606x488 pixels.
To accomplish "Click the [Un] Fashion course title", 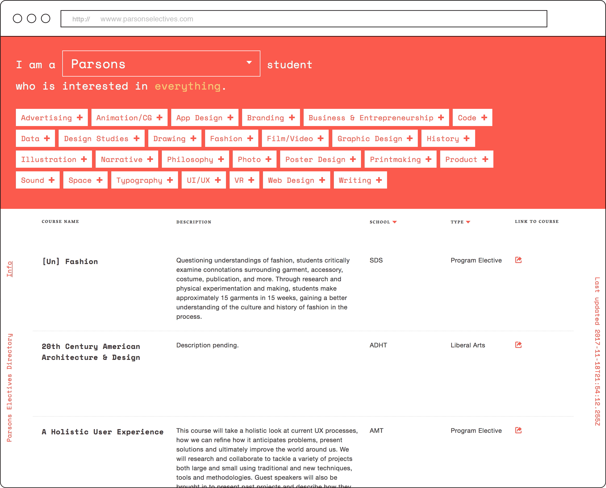I will pyautogui.click(x=70, y=261).
